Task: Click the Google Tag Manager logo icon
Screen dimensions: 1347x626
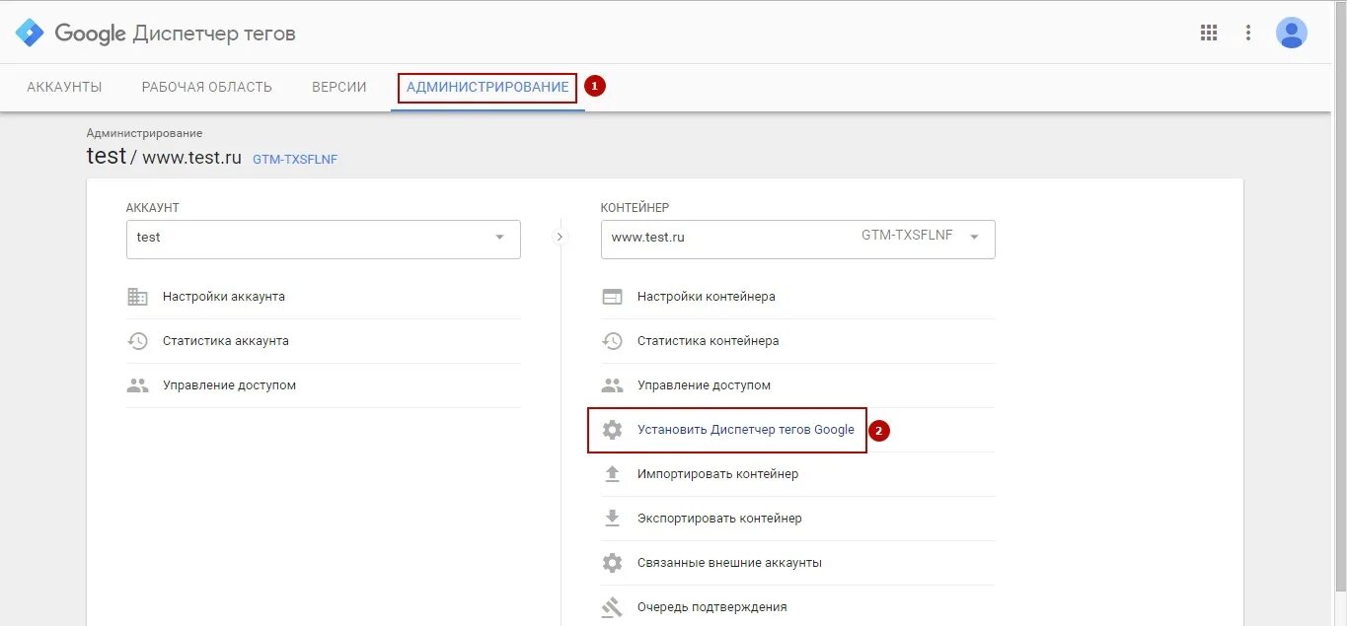Action: [x=30, y=33]
